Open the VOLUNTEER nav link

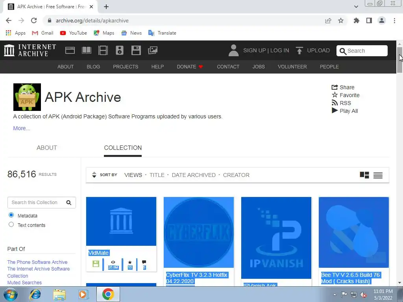tap(292, 67)
